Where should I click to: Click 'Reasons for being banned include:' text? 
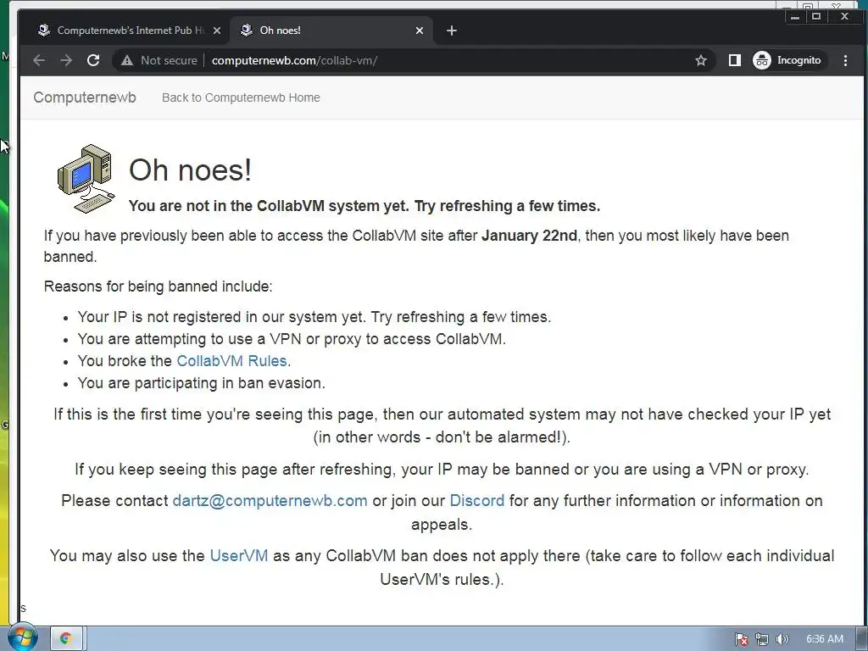tap(158, 287)
